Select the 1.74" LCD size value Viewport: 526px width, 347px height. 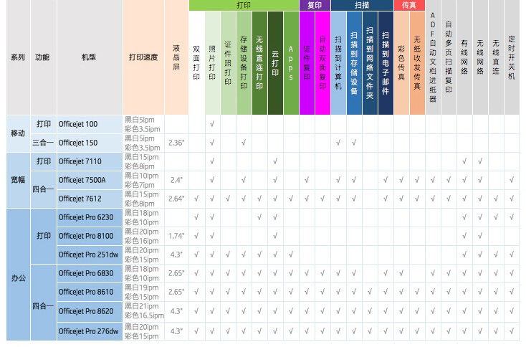tap(176, 237)
